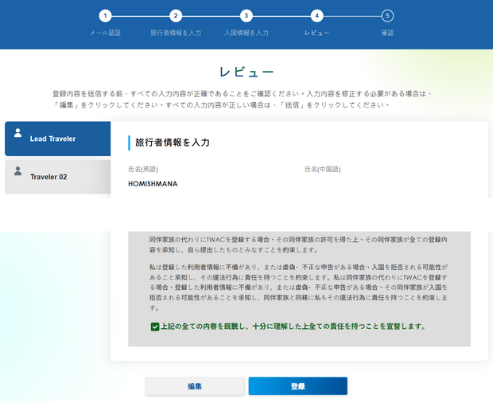The width and height of the screenshot is (493, 403).
Task: Switch to the Lead Traveler tab
Action: 57,139
